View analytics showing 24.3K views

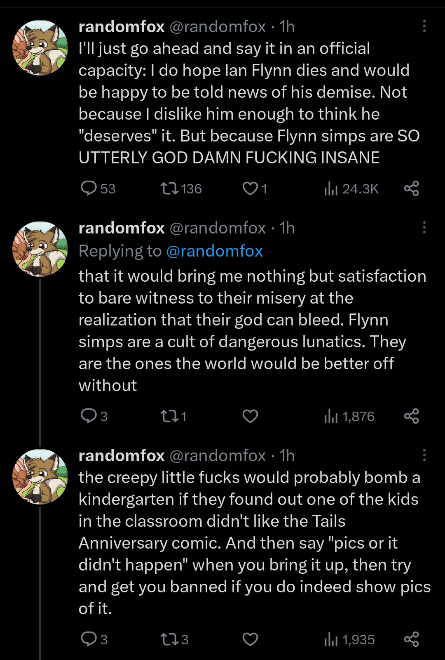click(331, 189)
